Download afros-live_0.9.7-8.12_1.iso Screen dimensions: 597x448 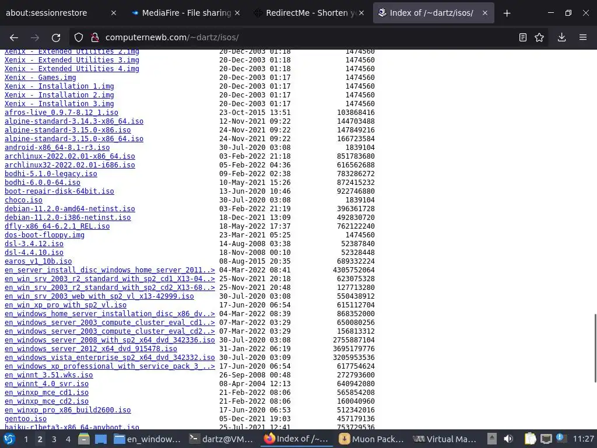tap(61, 113)
